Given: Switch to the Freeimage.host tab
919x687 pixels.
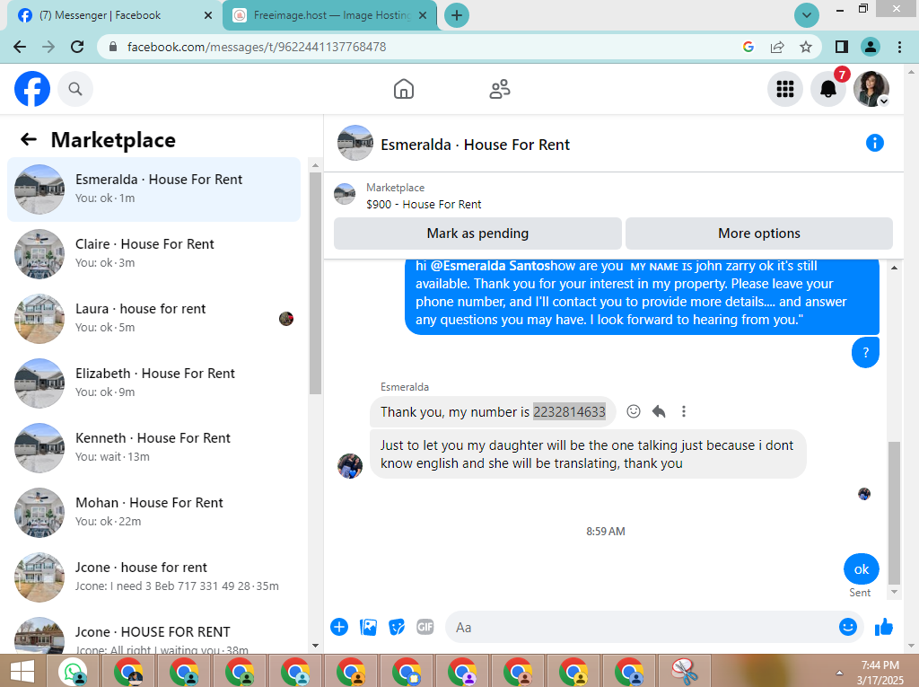Looking at the screenshot, I should [323, 15].
